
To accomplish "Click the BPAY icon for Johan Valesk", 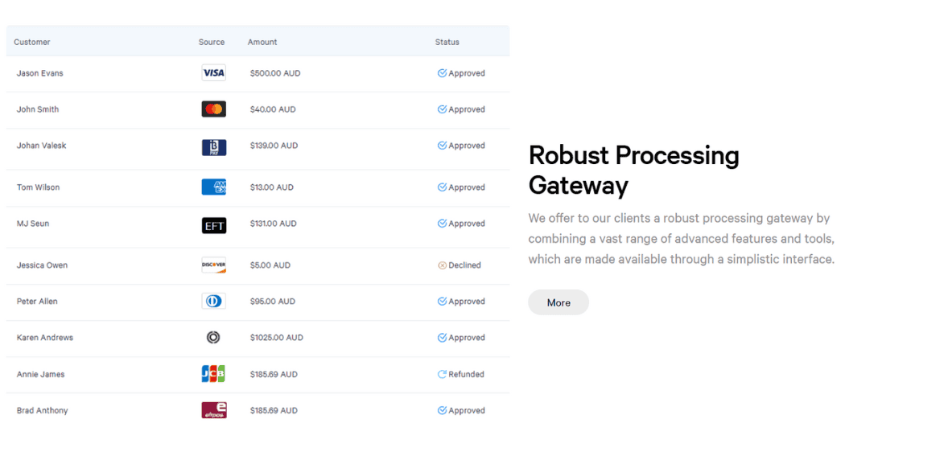I will pyautogui.click(x=213, y=146).
